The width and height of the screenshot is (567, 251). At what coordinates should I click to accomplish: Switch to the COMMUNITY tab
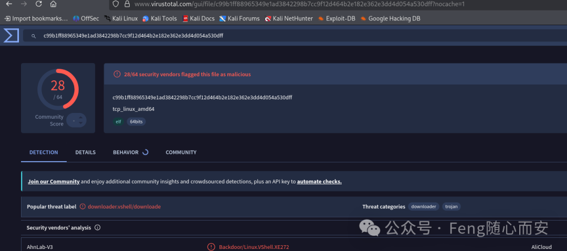181,152
